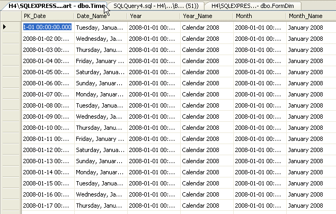Select the PK_Date cell for 2008-01-14
The height and width of the screenshot is (214, 336).
48,172
